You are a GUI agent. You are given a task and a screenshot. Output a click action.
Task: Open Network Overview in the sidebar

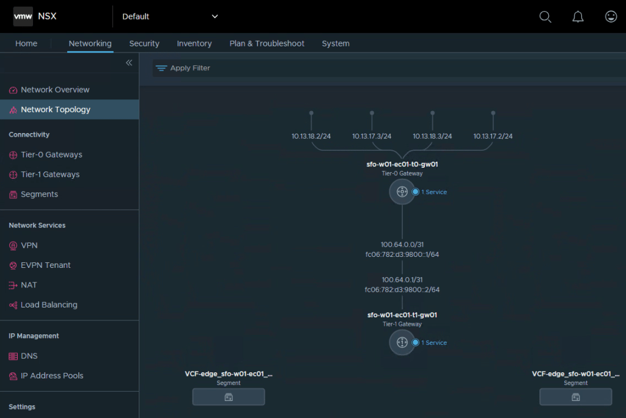click(x=55, y=90)
